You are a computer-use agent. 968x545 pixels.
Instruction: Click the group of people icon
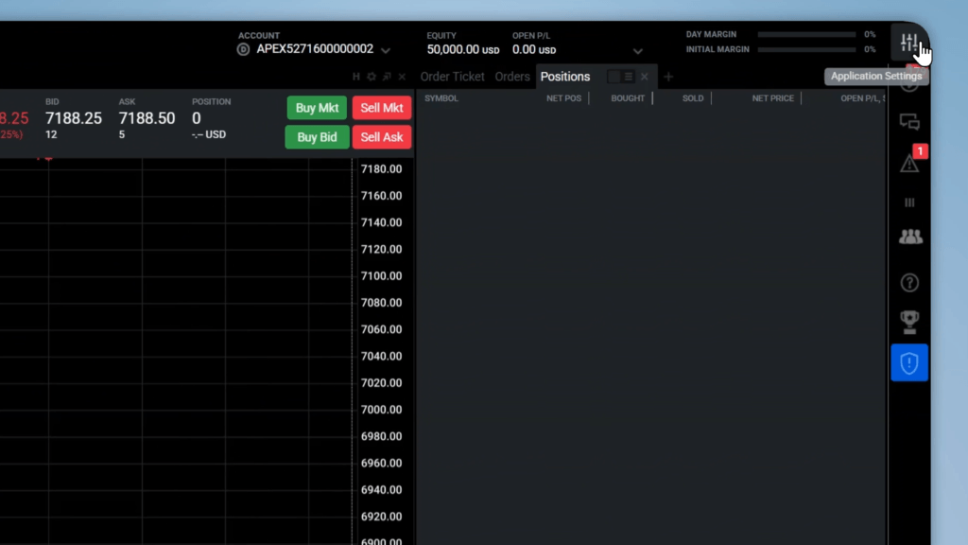[x=909, y=237]
